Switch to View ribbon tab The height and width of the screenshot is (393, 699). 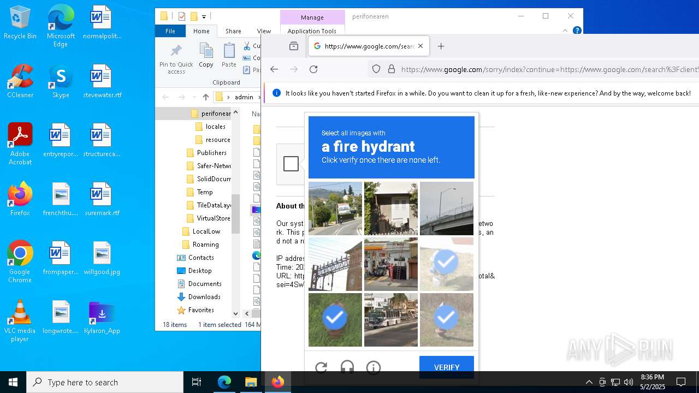coord(264,31)
